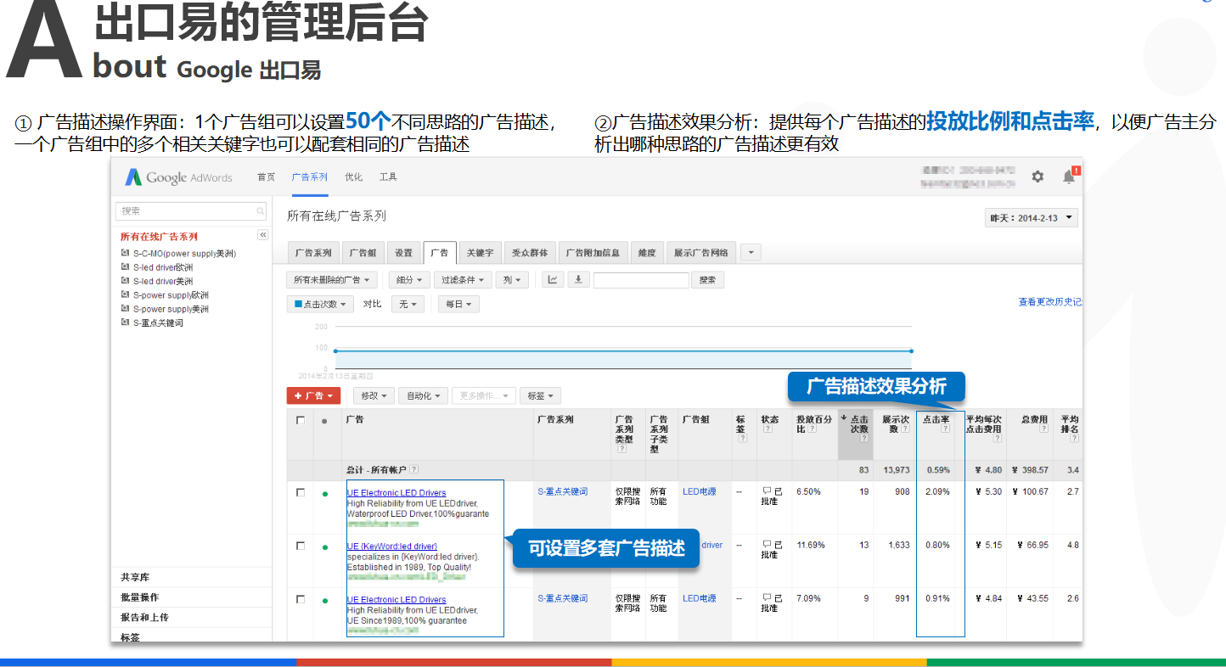Click the Google AdWords logo
This screenshot has height=667, width=1226.
point(178,177)
